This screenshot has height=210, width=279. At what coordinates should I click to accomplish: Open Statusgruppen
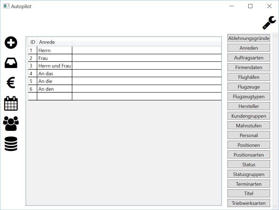[x=249, y=174]
